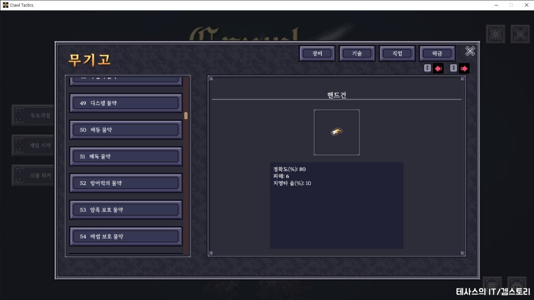Viewport: 534px width, 300px height.
Task: Select item 51 해독 물약
Action: click(125, 156)
